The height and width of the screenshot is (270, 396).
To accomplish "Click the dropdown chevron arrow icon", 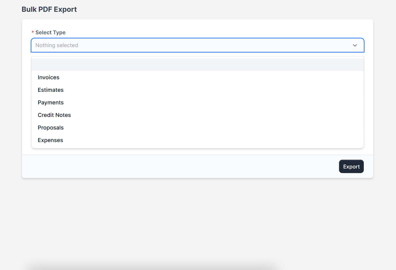I will 355,45.
